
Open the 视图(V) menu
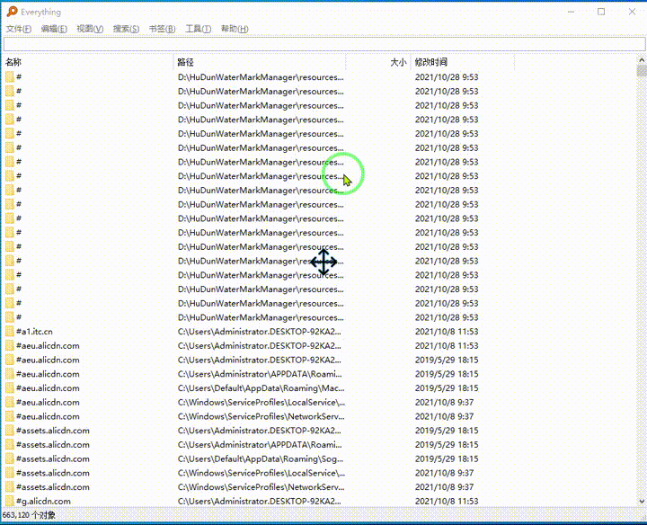[x=90, y=29]
